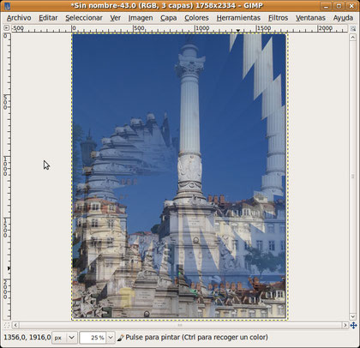Open the Imagen menu

pos(141,18)
